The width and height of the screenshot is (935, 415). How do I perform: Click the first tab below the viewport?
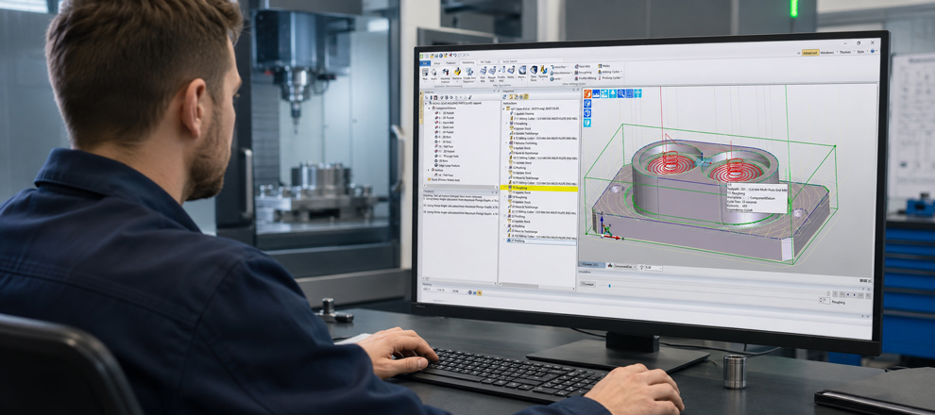(591, 264)
